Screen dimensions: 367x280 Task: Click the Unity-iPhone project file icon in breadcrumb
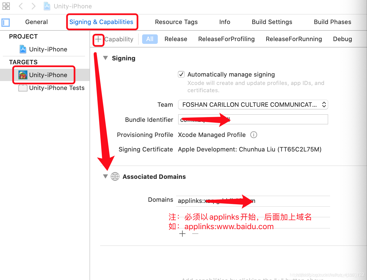click(47, 6)
